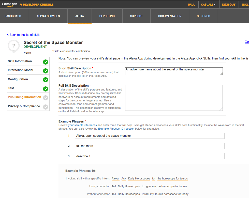The height and width of the screenshot is (198, 249).
Task: Click gray checkmark beside Privacy & Compliance
Action: click(x=46, y=107)
